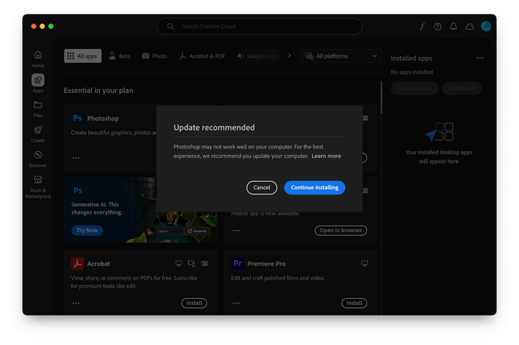The image size is (519, 345).
Task: Open the Learn more link
Action: (326, 156)
